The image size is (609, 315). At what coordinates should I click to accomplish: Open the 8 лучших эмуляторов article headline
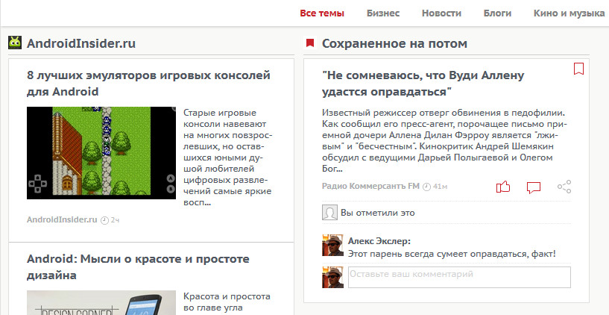tap(148, 83)
